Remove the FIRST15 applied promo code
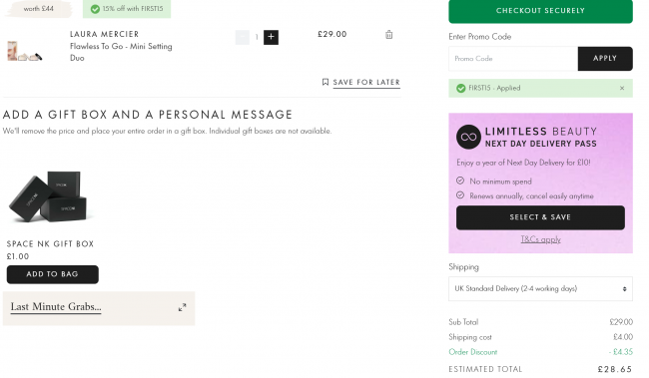Screen dimensions: 649x378 [x=622, y=88]
